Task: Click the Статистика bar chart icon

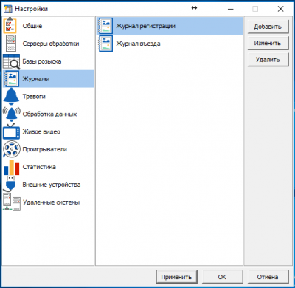Action: [11, 167]
